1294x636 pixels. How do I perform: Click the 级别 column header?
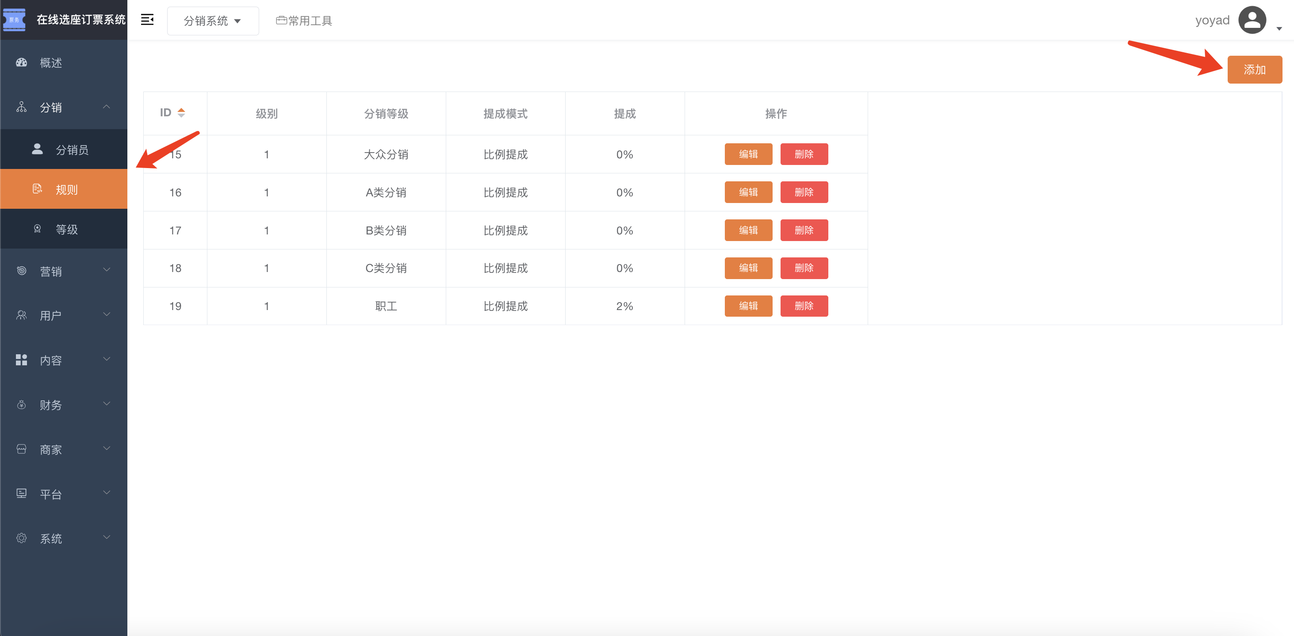coord(267,114)
